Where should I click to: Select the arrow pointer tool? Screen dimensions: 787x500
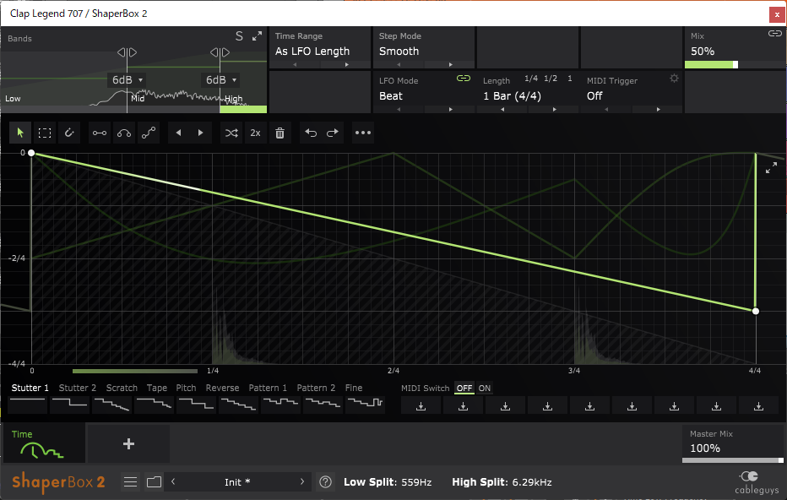[20, 133]
